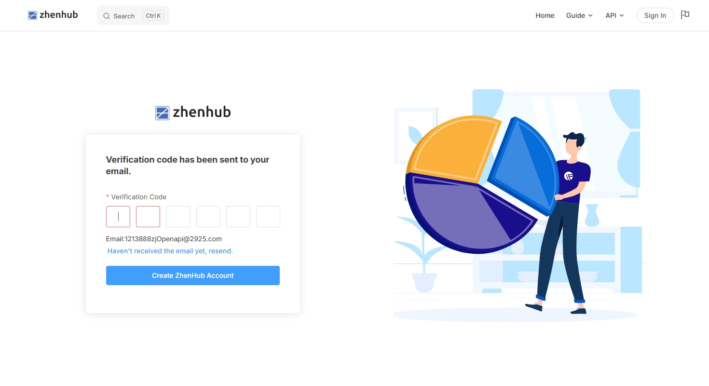Click Create ZhenHub Account
Viewport: 709px width, 386px height.
(x=193, y=276)
